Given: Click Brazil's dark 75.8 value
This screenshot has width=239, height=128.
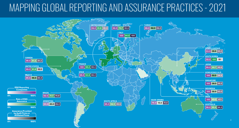Looking at the screenshot, I should click(x=57, y=96).
